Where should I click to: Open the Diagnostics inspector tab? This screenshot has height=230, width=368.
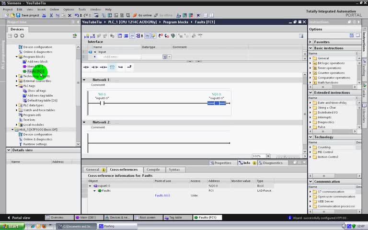point(273,162)
